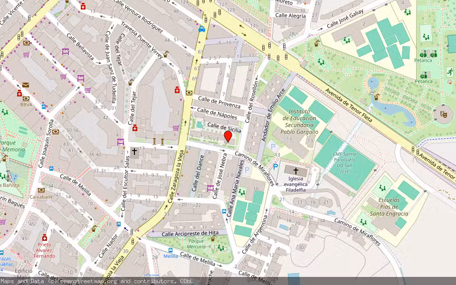Select the Prieto Alvarez pharmacy icon

tap(44, 237)
